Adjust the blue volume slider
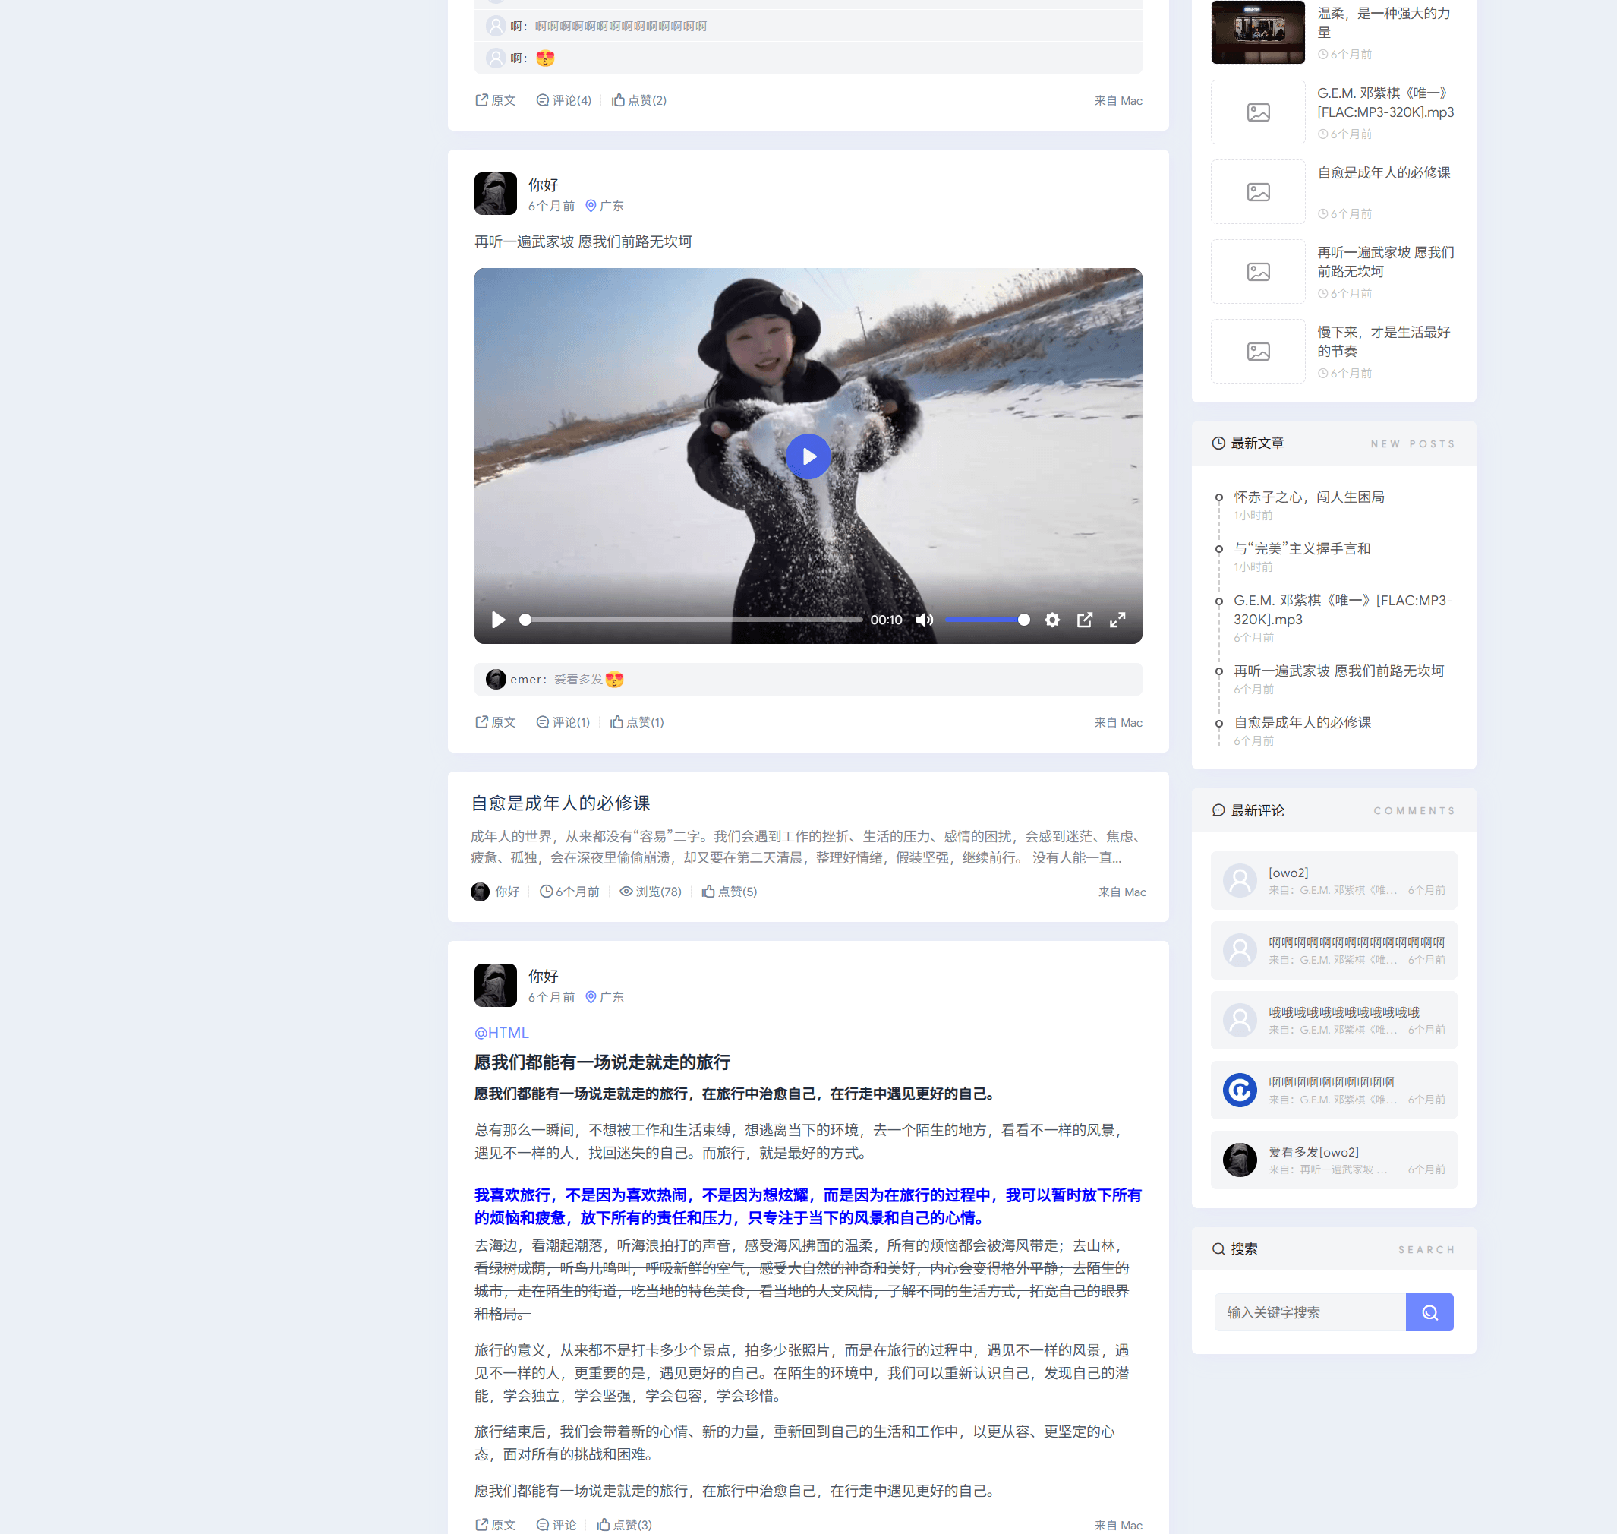 coord(987,620)
